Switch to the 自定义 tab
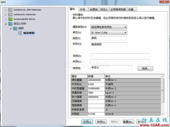Screen dimensions: 170x127 coord(104,9)
